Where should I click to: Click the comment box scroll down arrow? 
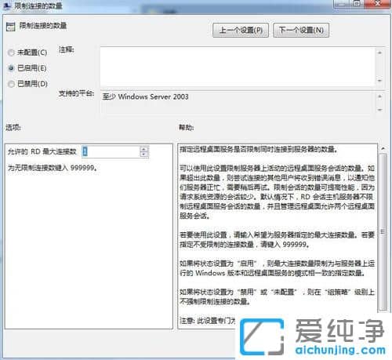pyautogui.click(x=380, y=81)
